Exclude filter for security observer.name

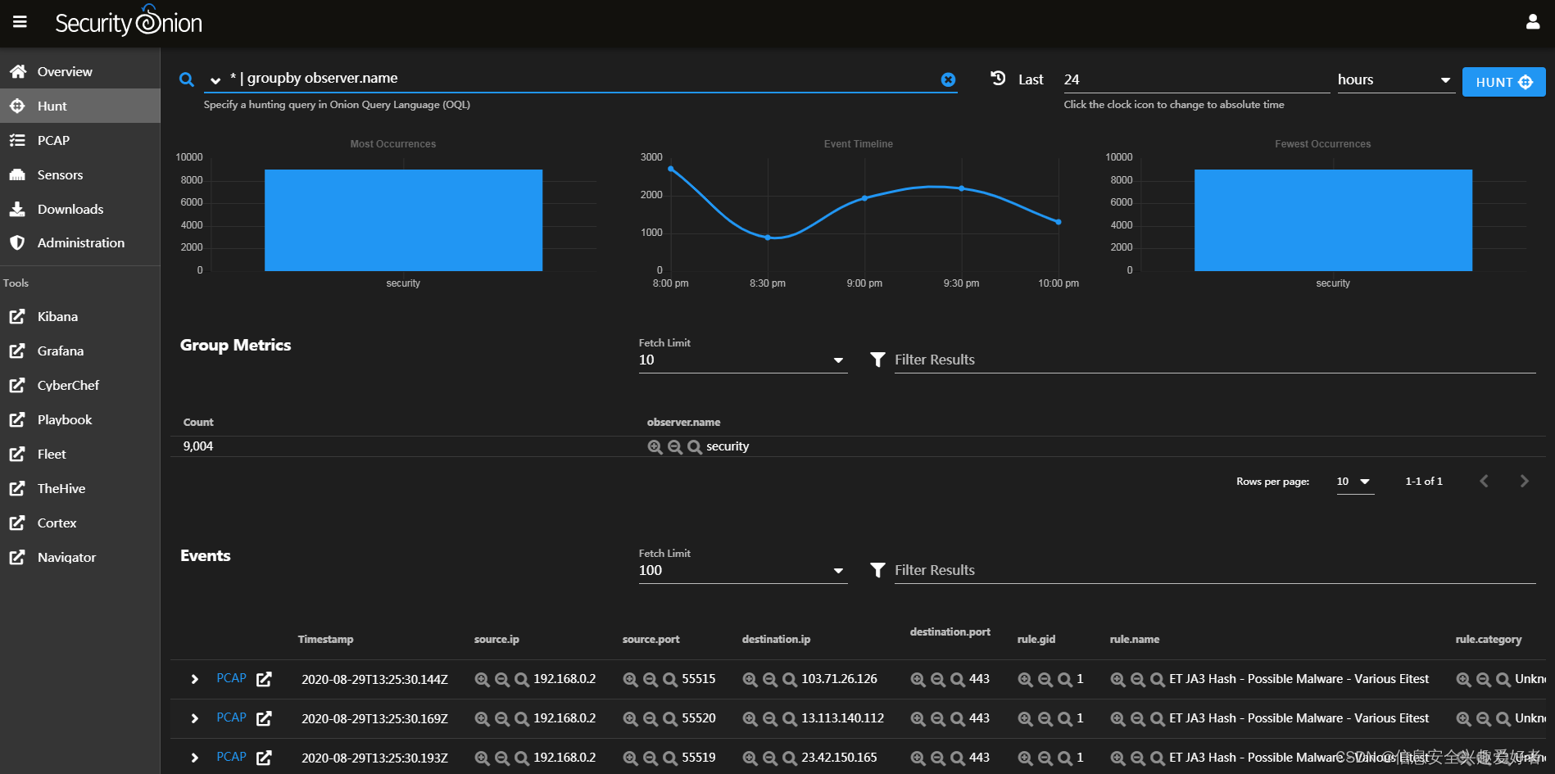click(x=675, y=446)
